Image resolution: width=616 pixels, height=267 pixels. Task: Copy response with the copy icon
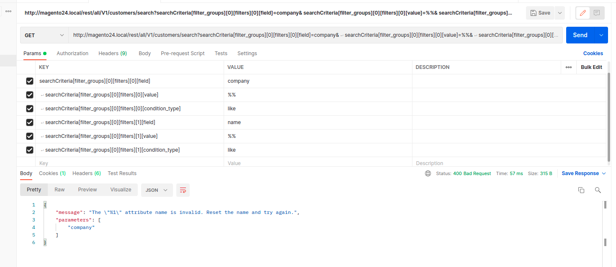pos(581,190)
